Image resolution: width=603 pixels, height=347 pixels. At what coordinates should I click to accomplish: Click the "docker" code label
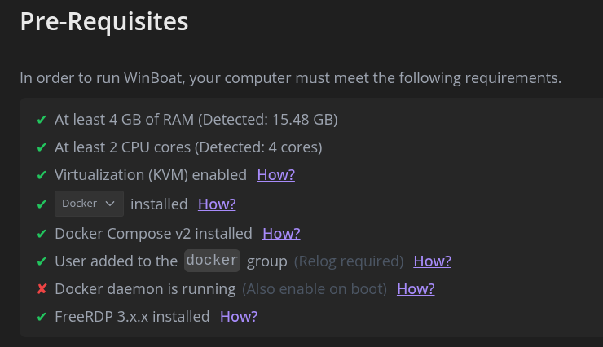(212, 261)
